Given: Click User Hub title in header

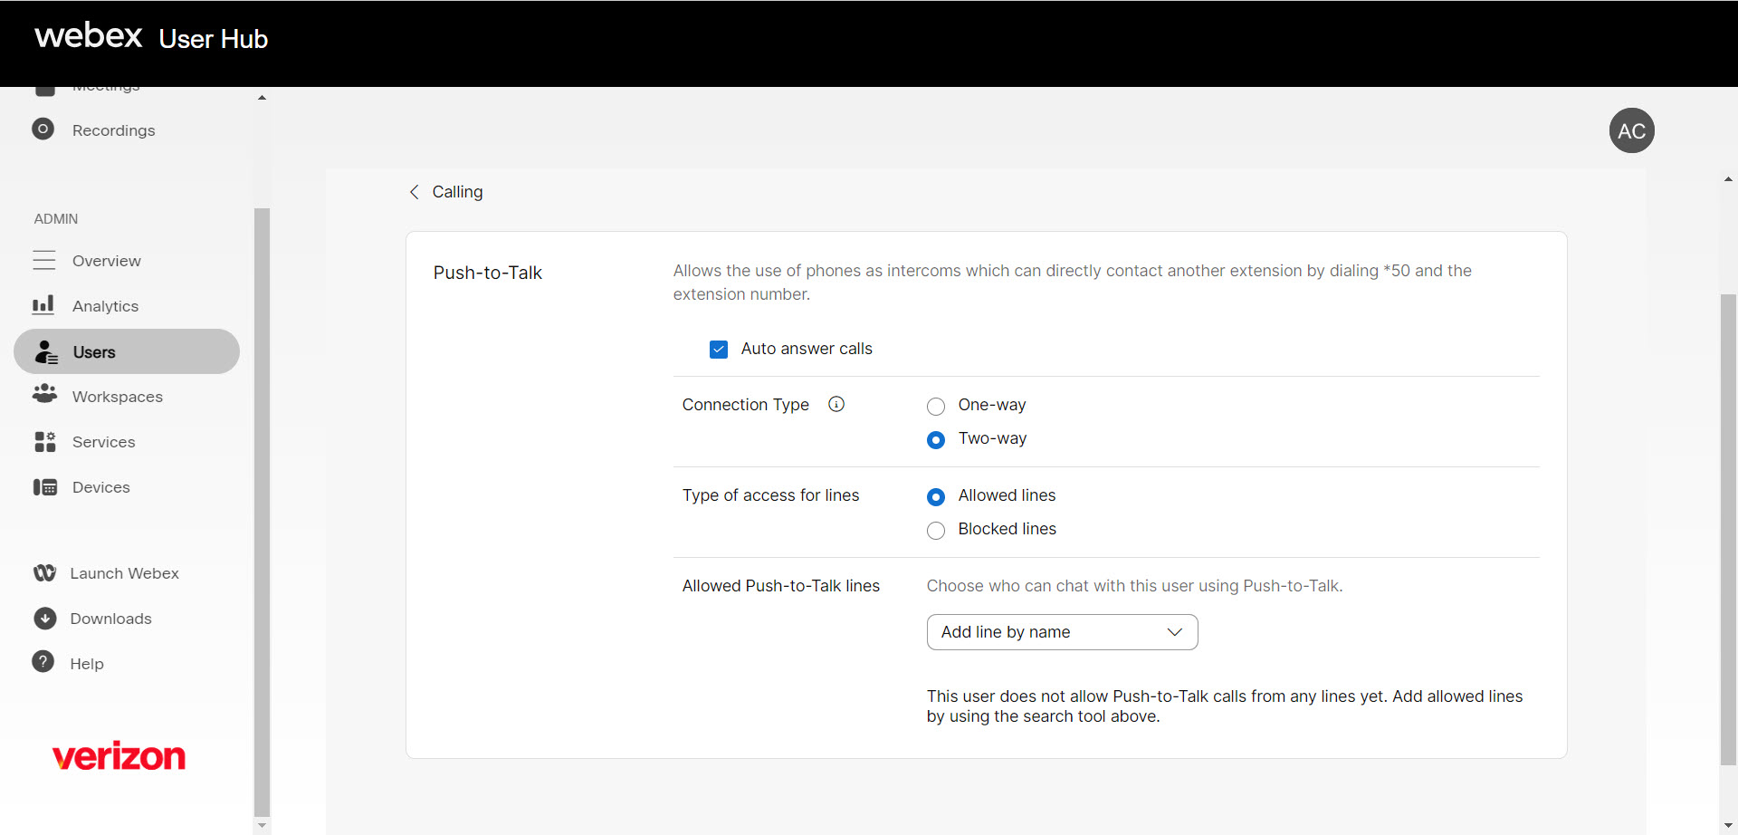Looking at the screenshot, I should pyautogui.click(x=214, y=39).
